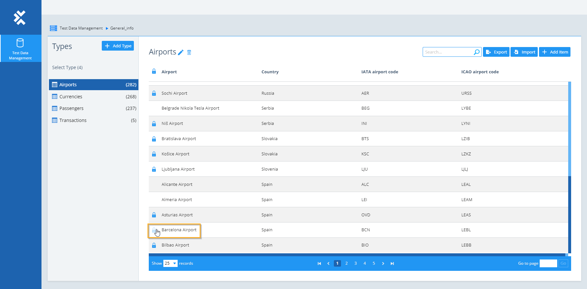Click the trash delete icon beside Airports
The width and height of the screenshot is (587, 289).
click(189, 52)
